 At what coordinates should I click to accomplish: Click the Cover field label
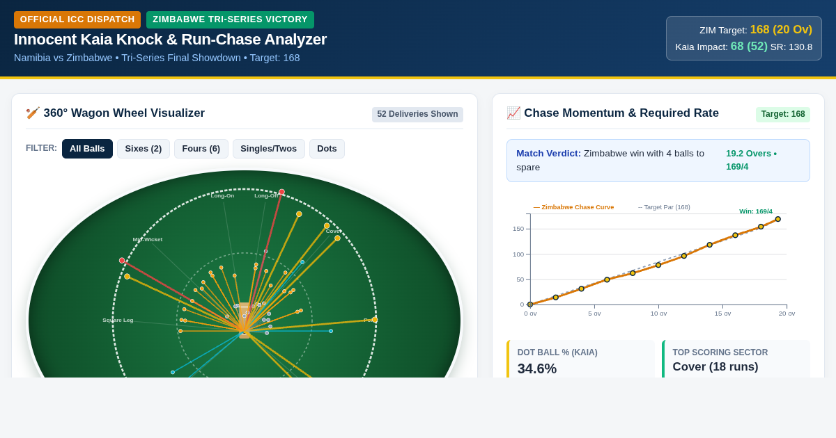pyautogui.click(x=333, y=232)
